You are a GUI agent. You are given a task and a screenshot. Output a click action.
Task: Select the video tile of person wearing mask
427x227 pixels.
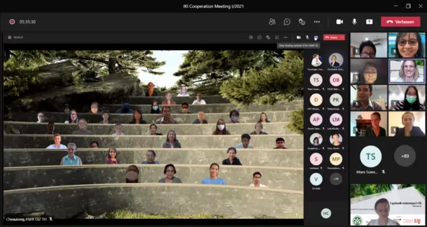(406, 97)
